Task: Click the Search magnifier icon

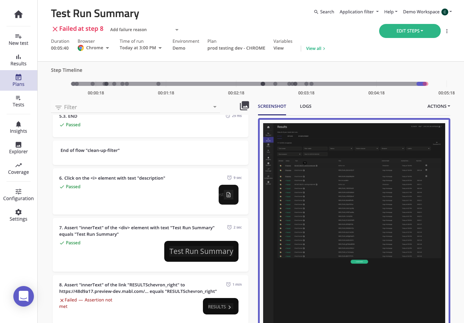Action: click(x=316, y=12)
